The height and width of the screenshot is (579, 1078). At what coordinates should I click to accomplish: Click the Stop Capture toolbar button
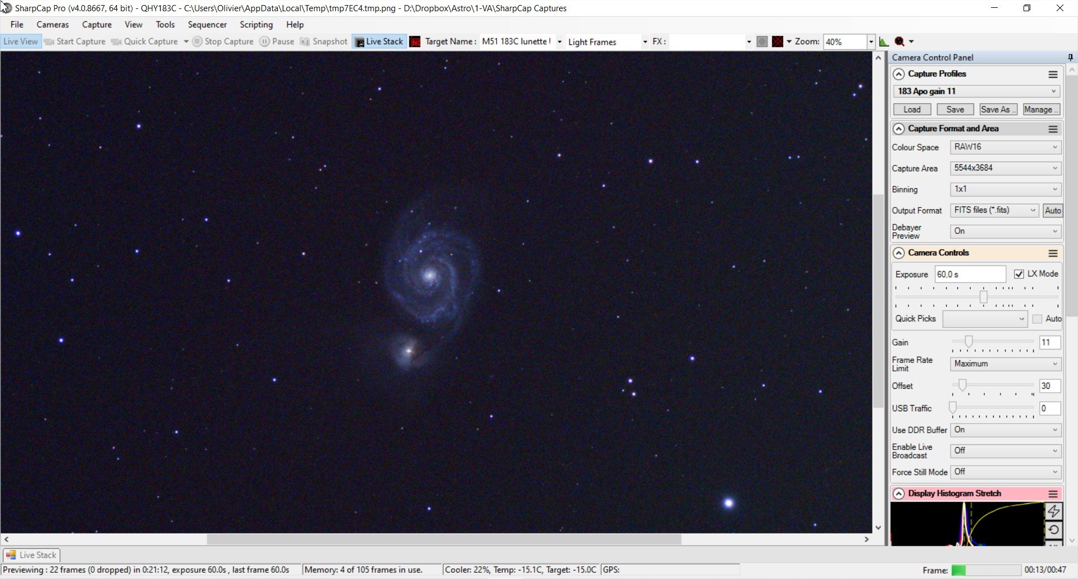pos(223,42)
